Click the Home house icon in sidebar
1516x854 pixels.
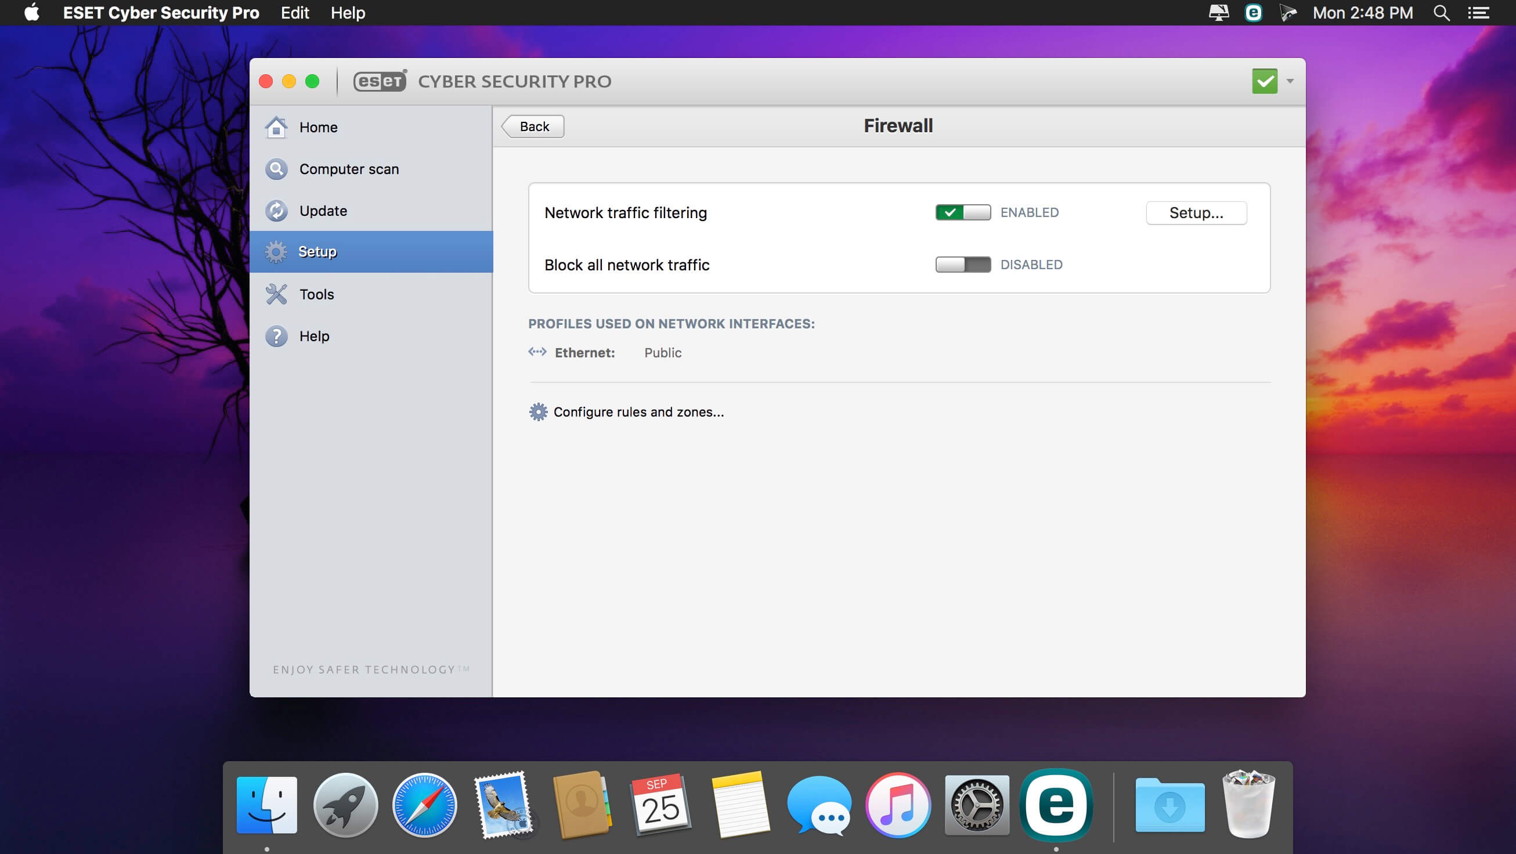[x=276, y=127]
